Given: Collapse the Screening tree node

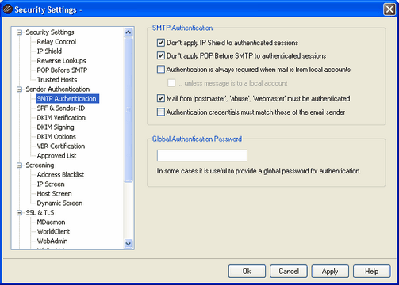Looking at the screenshot, I should pyautogui.click(x=19, y=165).
